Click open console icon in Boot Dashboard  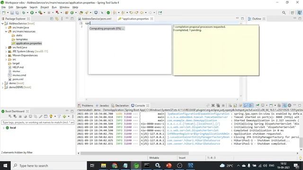coord(30,117)
